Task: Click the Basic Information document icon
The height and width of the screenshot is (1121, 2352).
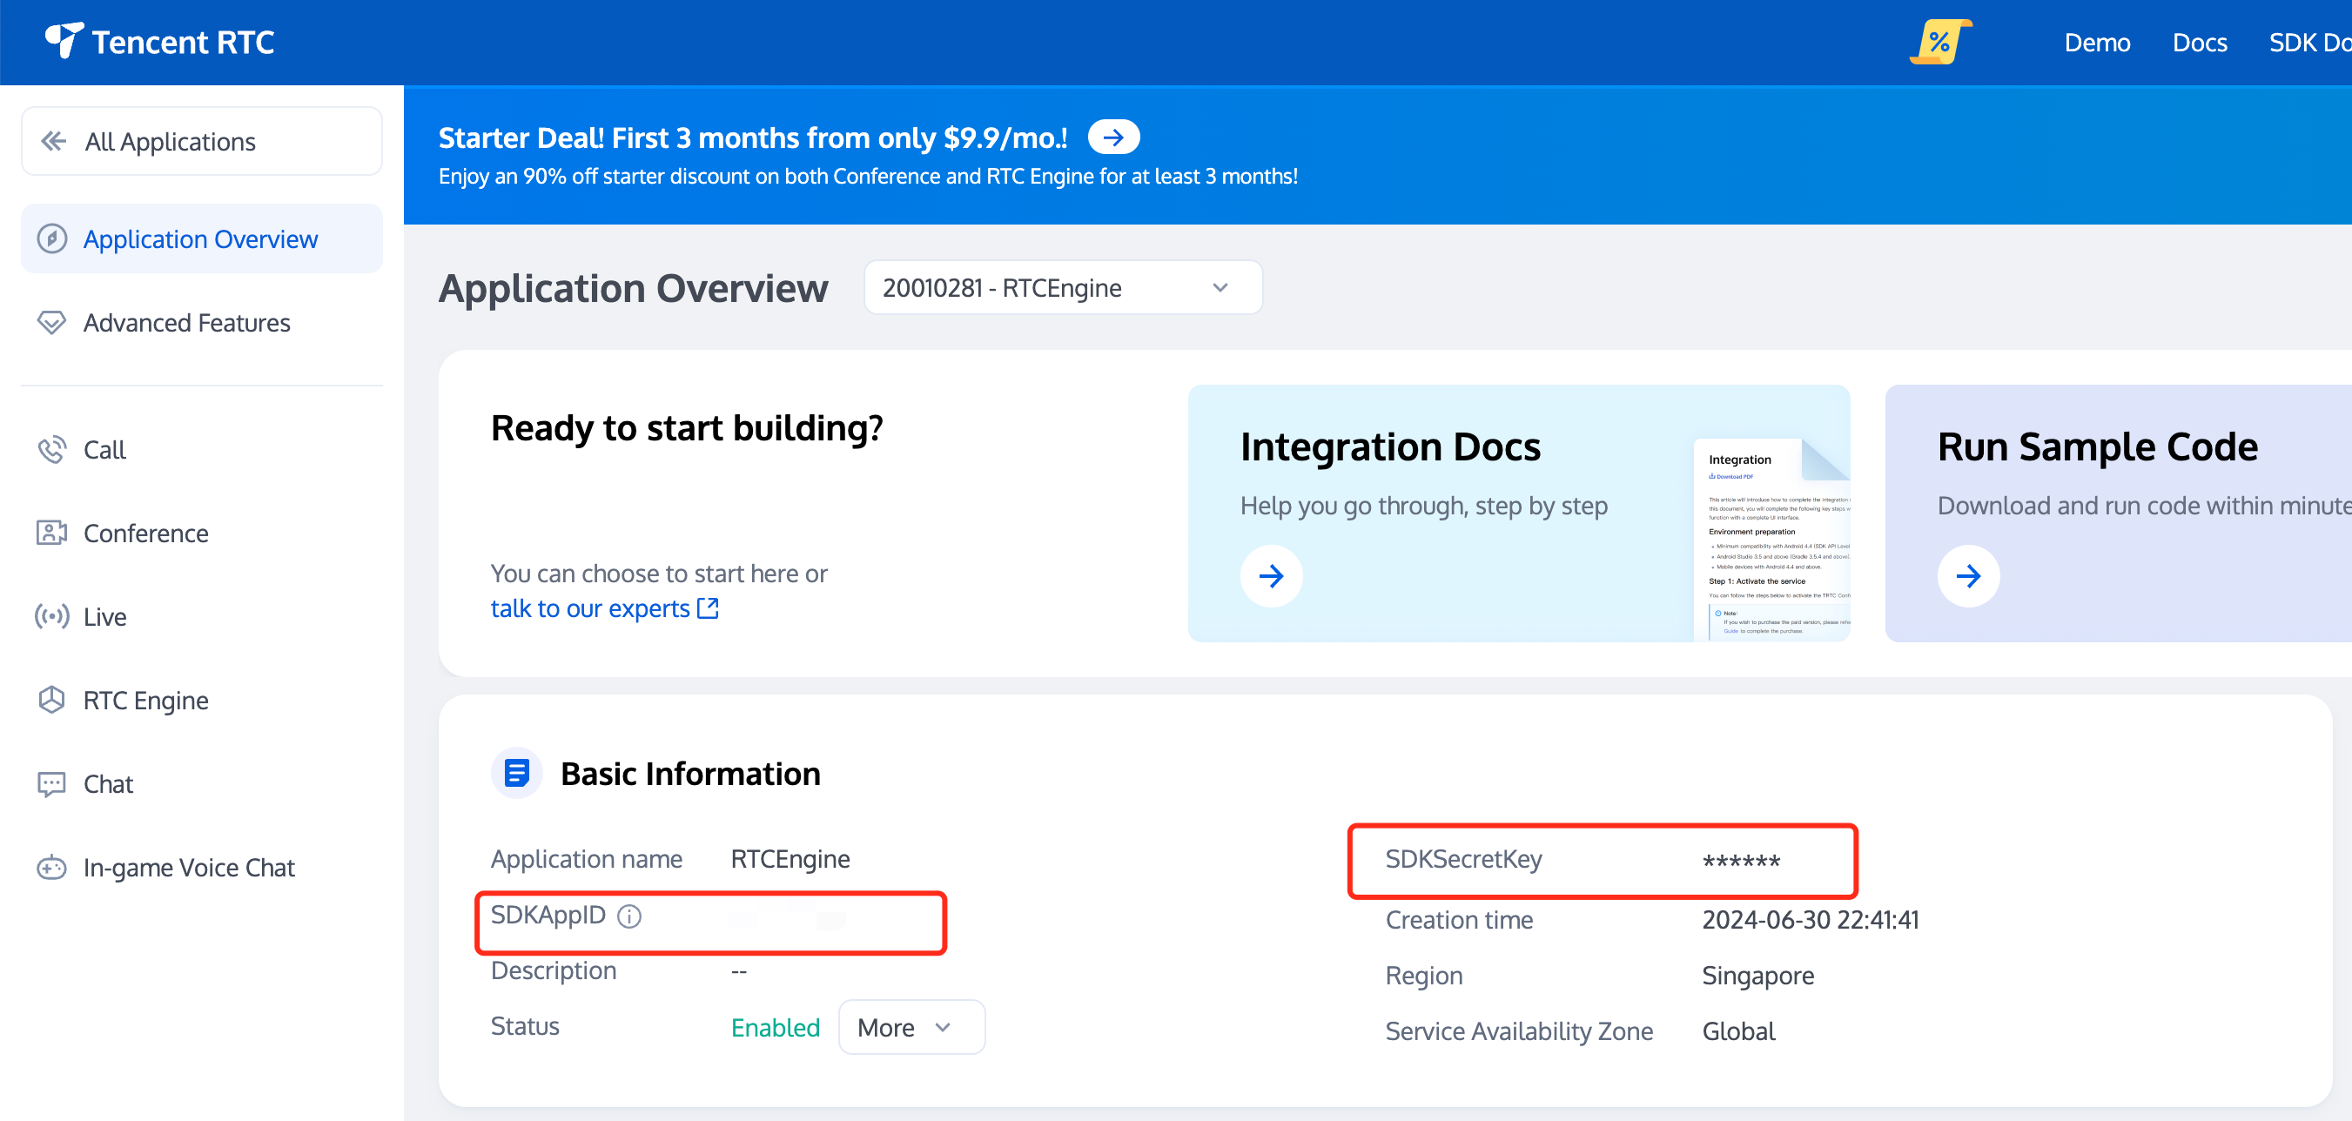Action: [x=517, y=773]
